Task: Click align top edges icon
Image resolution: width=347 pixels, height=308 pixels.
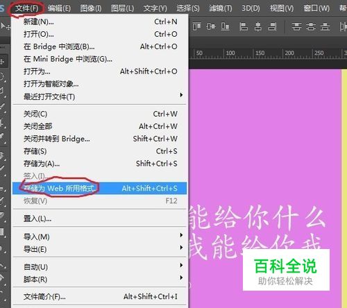Action: point(196,26)
